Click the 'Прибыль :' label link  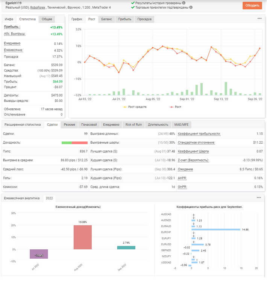coord(12,27)
